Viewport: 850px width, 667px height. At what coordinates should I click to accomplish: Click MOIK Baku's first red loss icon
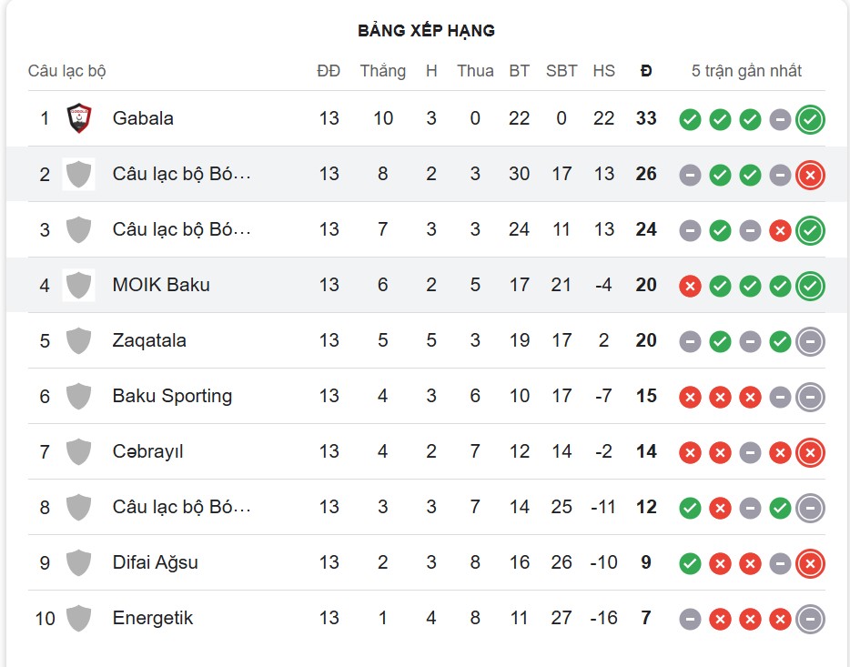690,286
